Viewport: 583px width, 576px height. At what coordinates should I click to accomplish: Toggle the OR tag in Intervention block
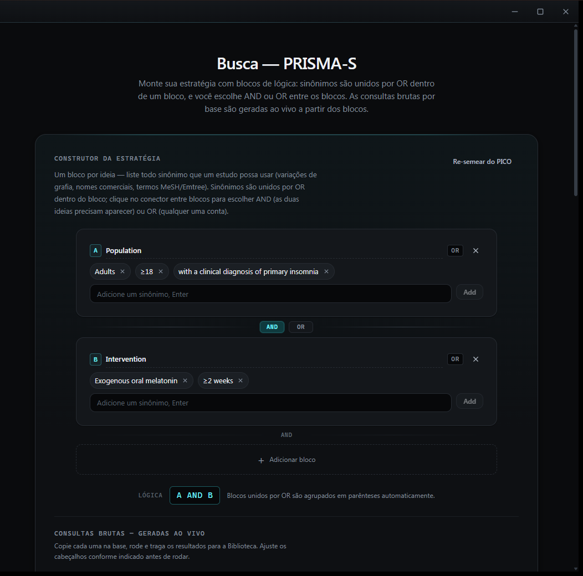tap(455, 359)
